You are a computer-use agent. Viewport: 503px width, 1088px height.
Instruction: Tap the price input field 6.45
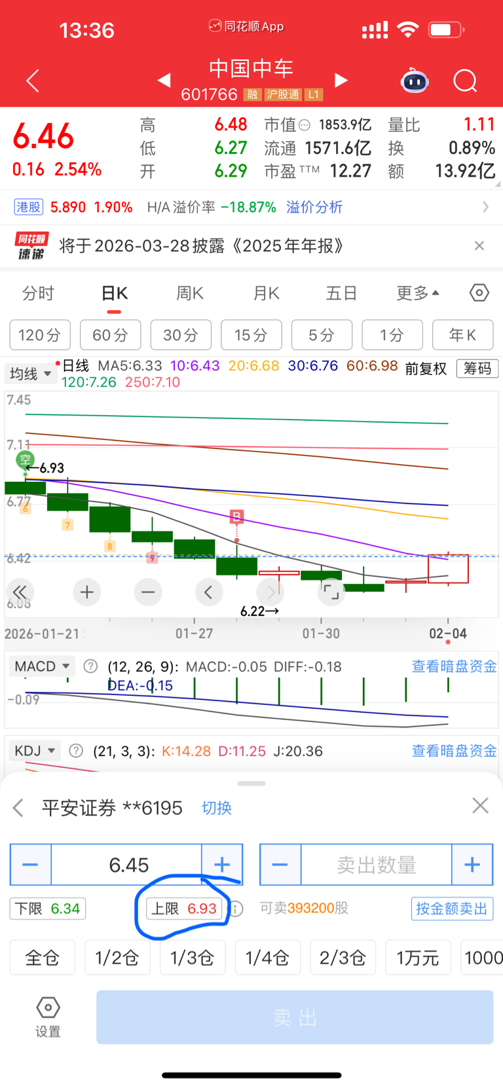[x=126, y=865]
